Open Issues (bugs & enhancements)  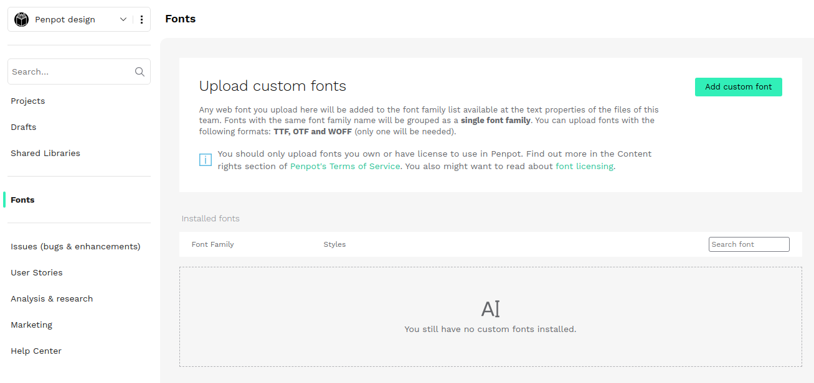(75, 246)
